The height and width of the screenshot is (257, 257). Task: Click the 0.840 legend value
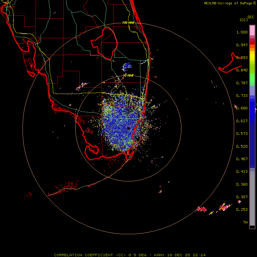coord(242,70)
